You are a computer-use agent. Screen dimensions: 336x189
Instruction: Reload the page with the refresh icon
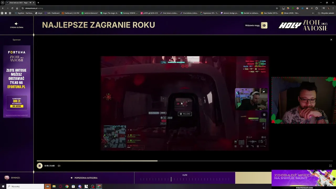click(x=12, y=8)
